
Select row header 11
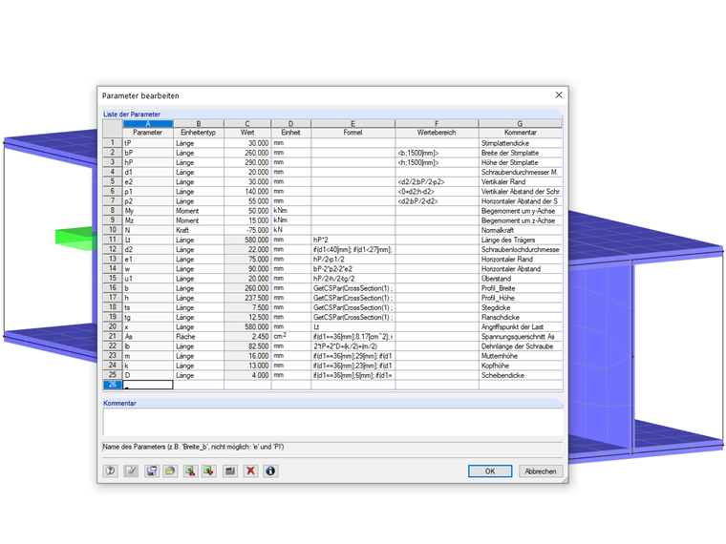click(113, 240)
